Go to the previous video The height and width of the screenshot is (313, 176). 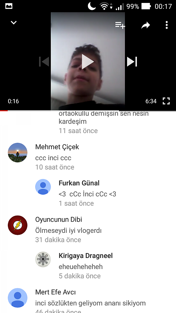(44, 62)
